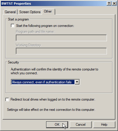Click the 'Working Directory' label text

(28, 45)
